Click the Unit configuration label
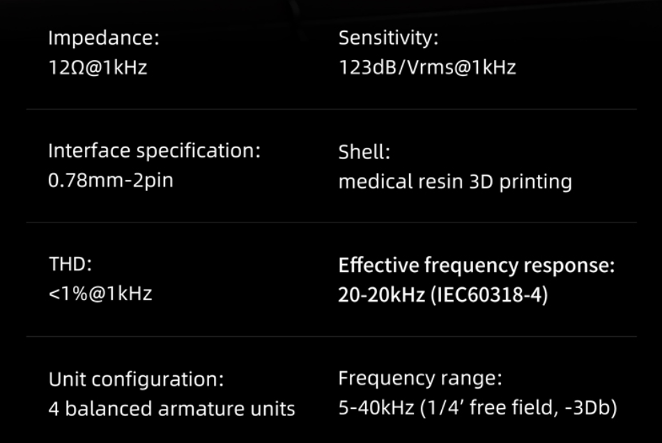Image resolution: width=662 pixels, height=443 pixels. click(137, 380)
